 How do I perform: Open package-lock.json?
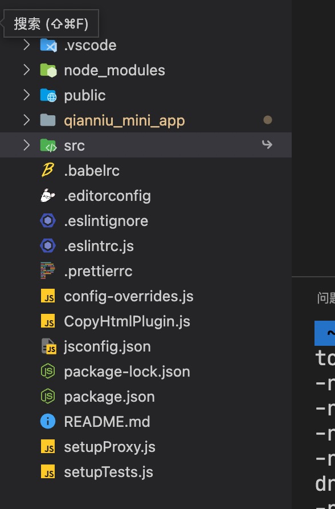click(128, 371)
